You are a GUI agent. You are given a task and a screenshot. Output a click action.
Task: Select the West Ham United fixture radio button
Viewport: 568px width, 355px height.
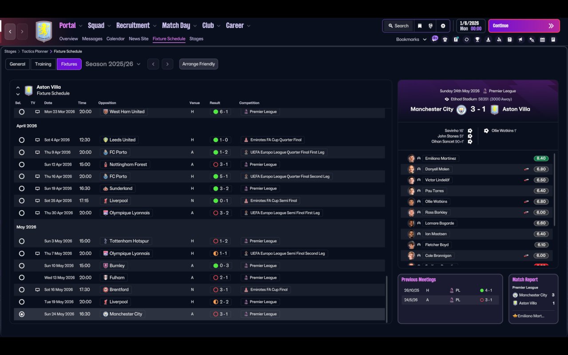(22, 112)
